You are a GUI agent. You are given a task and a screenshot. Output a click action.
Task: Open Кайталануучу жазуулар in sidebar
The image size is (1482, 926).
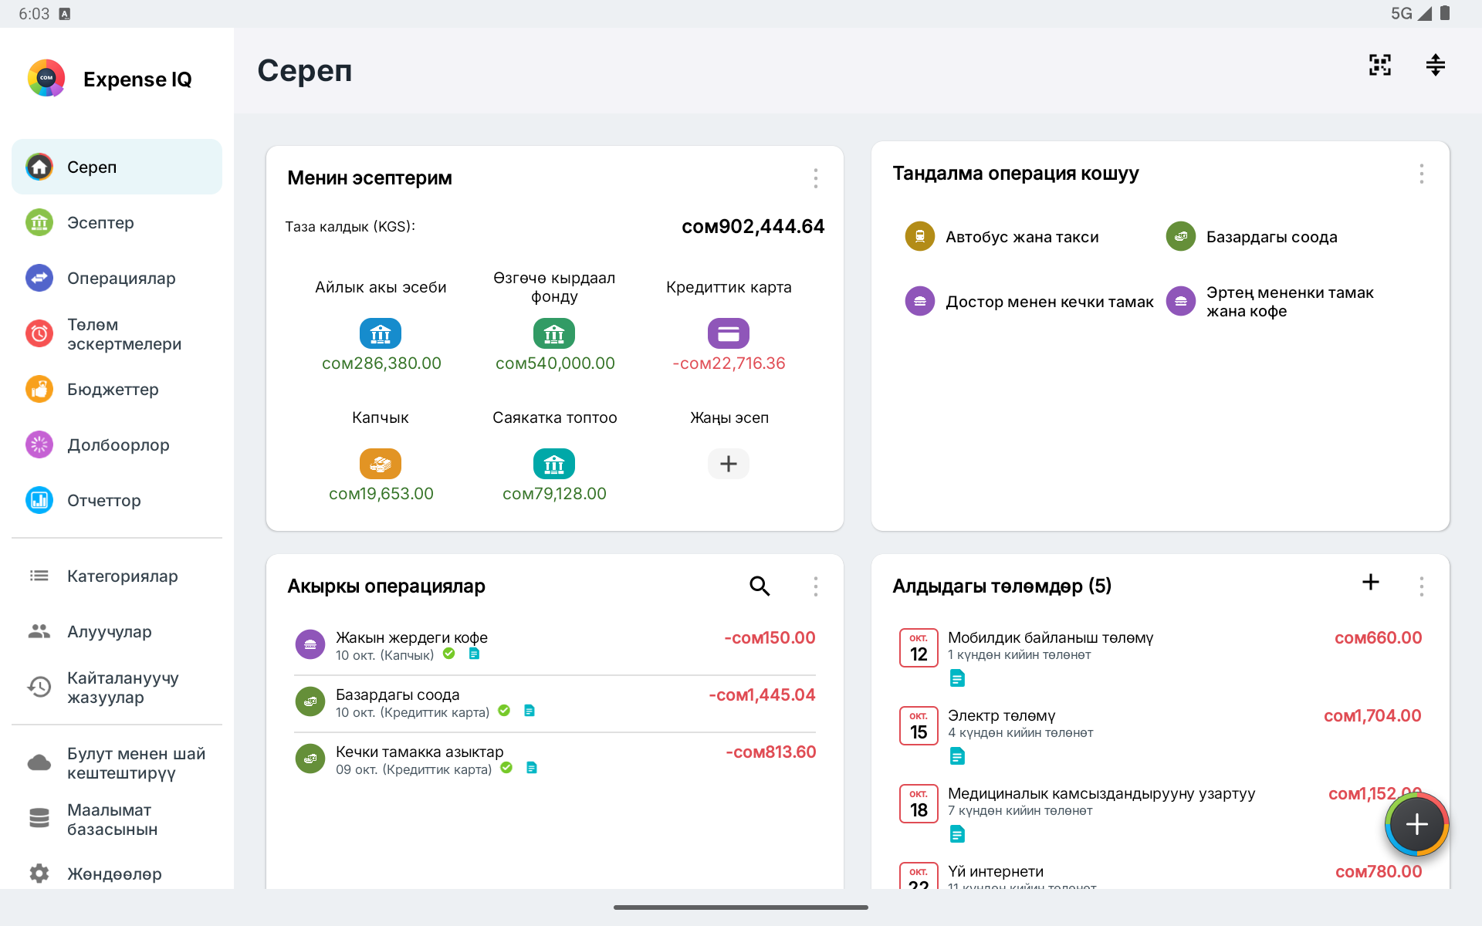[117, 688]
